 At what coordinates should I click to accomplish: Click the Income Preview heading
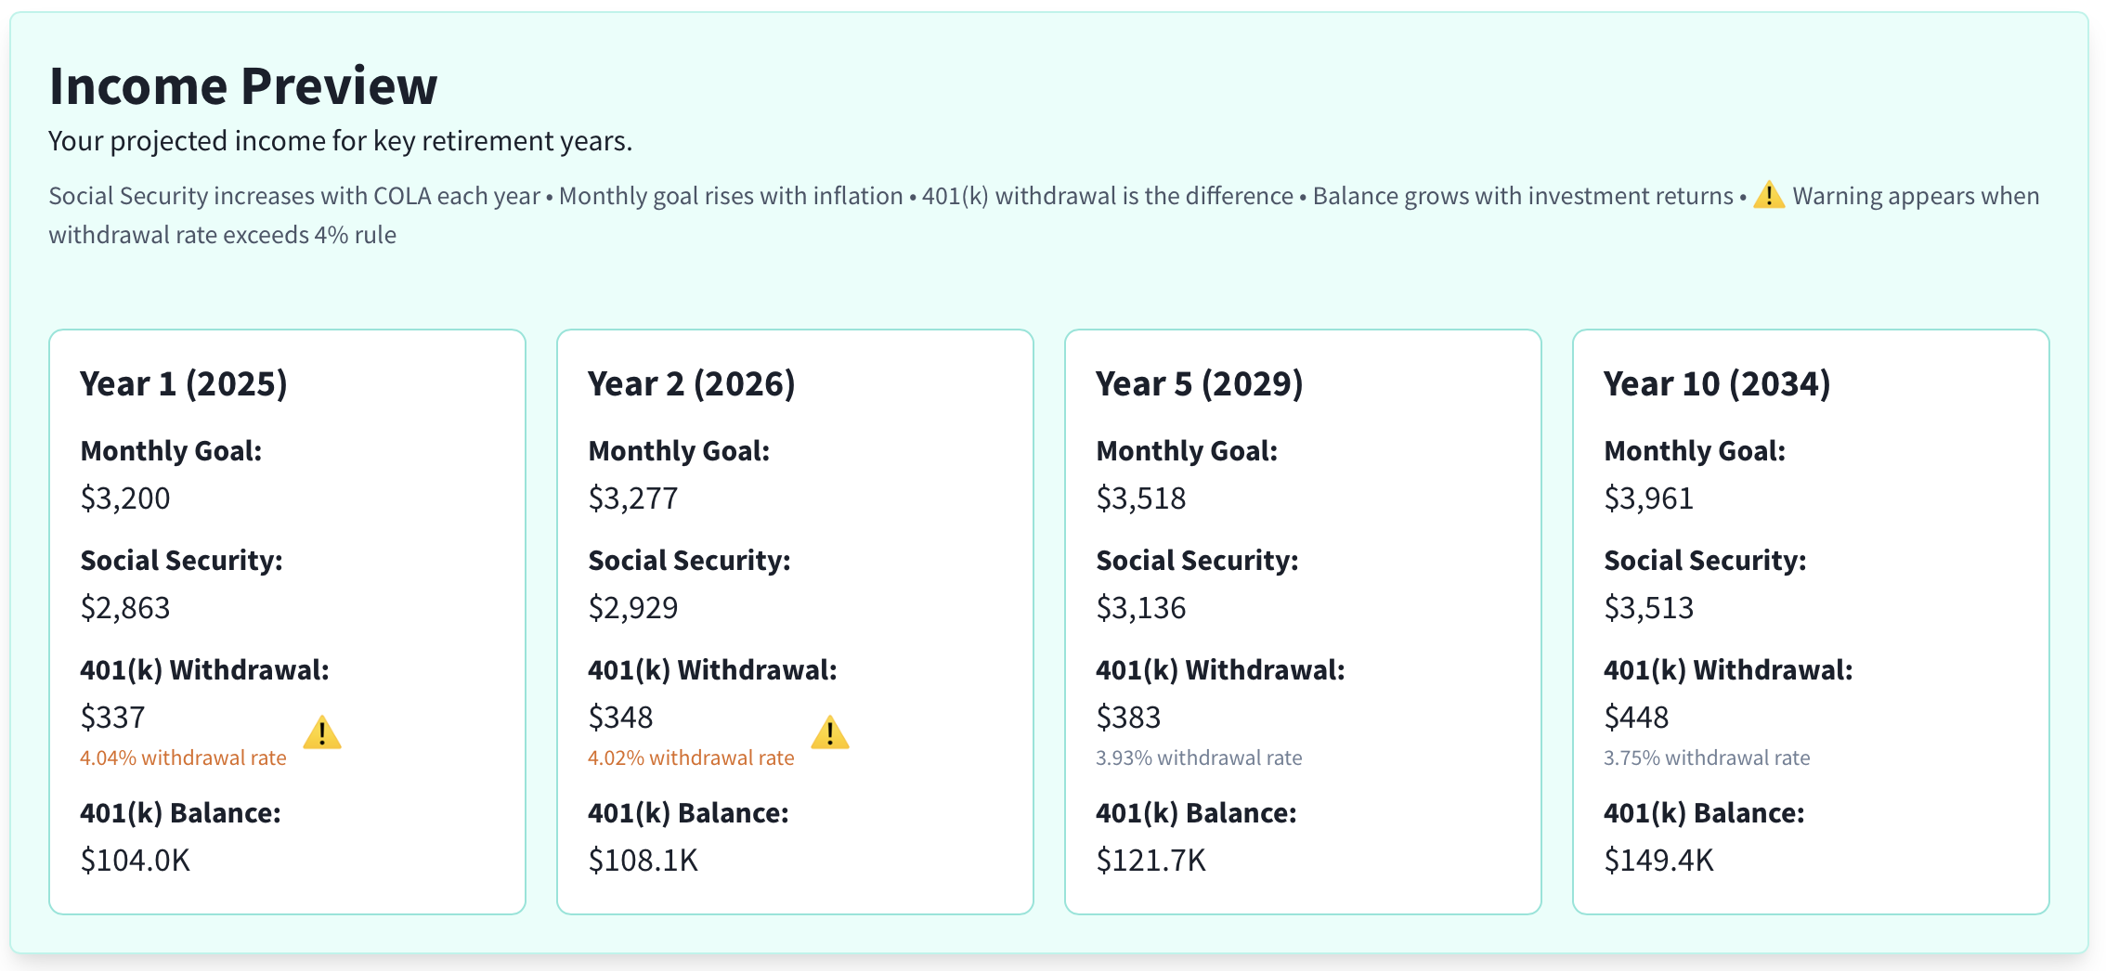[243, 85]
